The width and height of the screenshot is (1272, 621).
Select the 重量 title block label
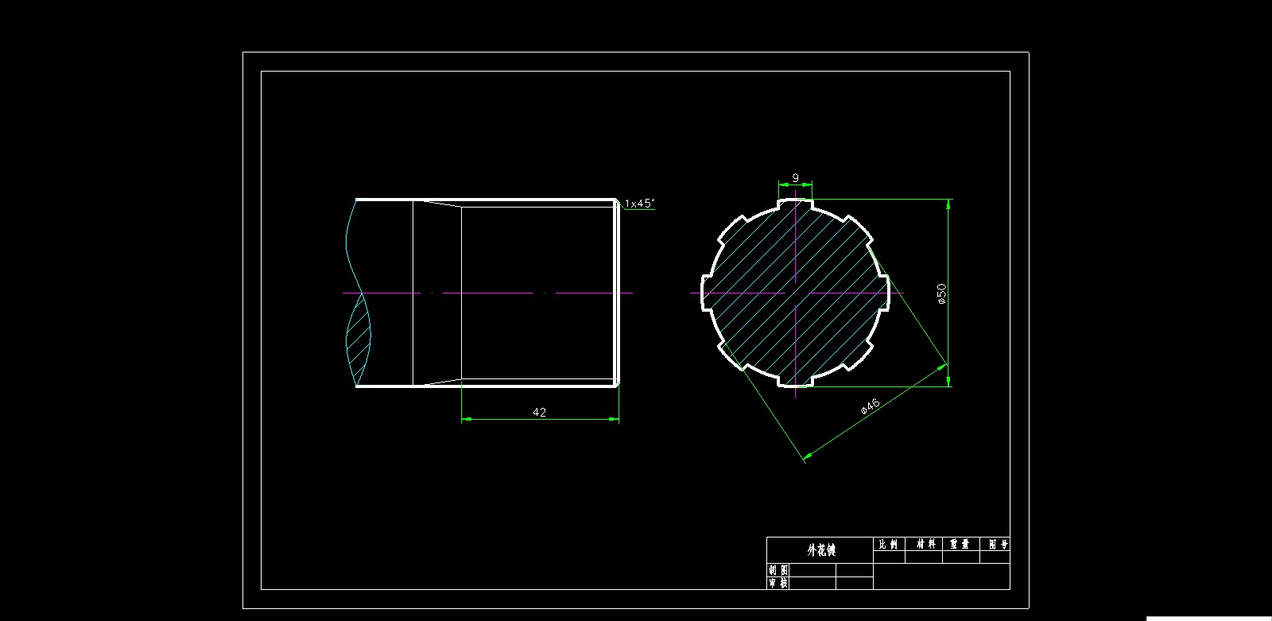click(960, 545)
